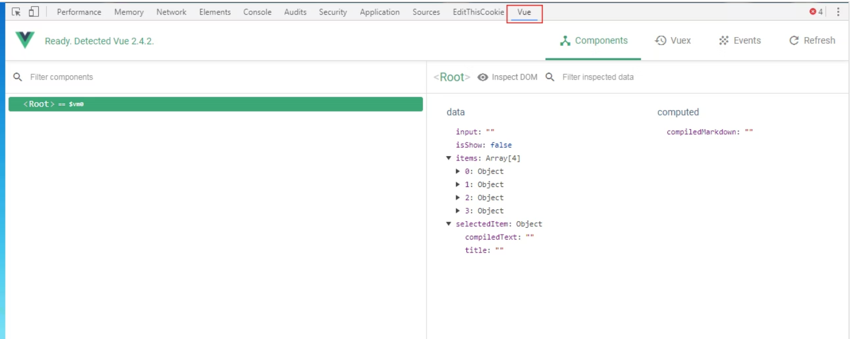Click the red error count indicator
The image size is (853, 339).
click(x=816, y=12)
